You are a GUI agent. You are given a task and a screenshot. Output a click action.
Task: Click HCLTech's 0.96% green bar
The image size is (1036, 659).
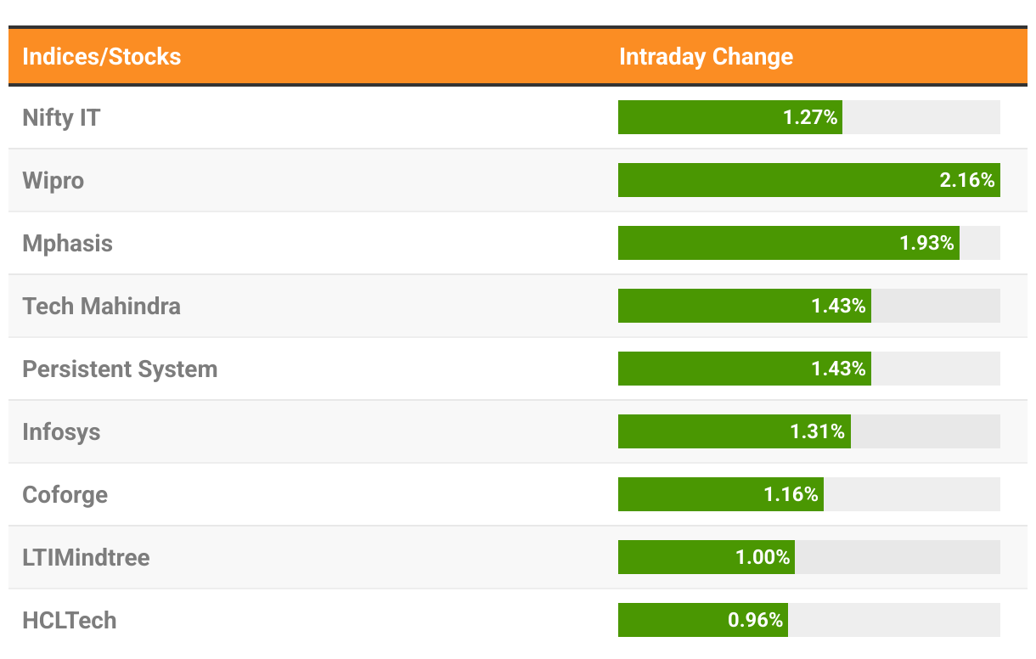[702, 620]
